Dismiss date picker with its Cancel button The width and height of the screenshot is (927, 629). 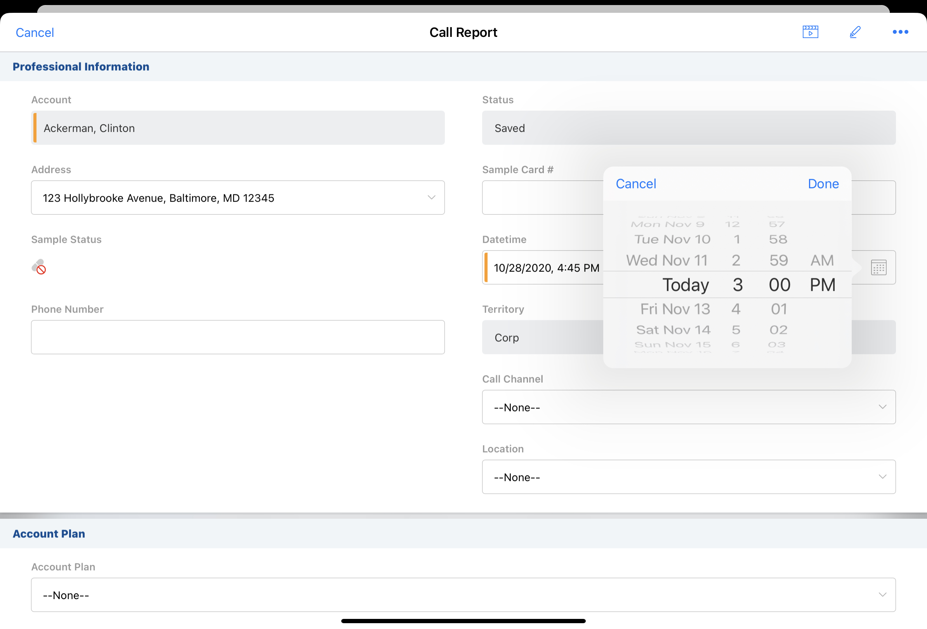636,184
